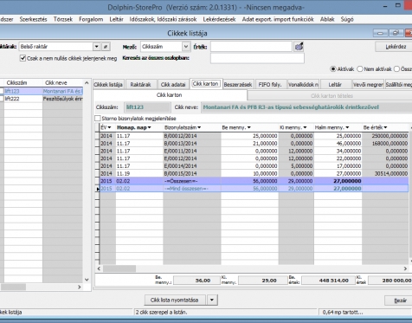Image resolution: width=412 pixels, height=323 pixels.
Task: Click the clear filter icon next to warehouse dropdown
Action: [106, 47]
